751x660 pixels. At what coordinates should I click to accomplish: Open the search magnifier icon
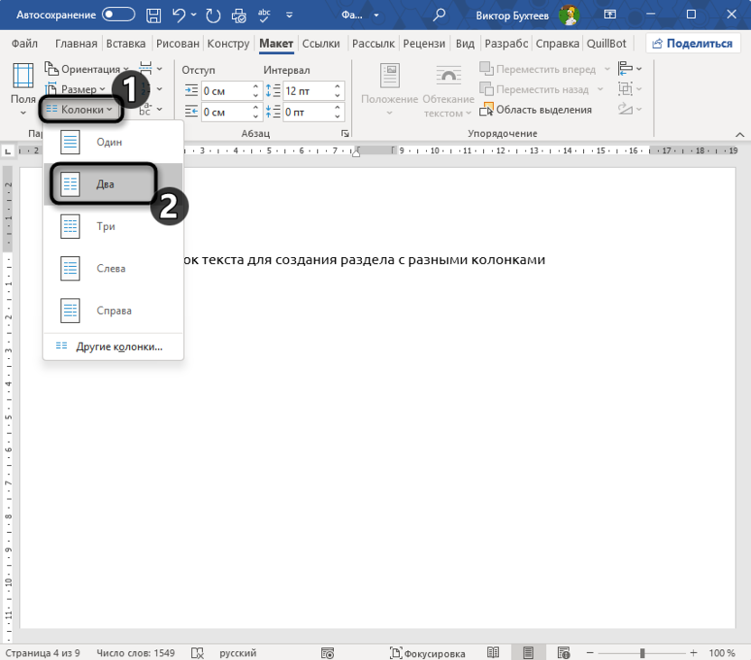(439, 15)
